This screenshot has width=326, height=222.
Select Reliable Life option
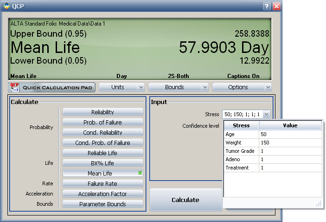click(x=103, y=153)
